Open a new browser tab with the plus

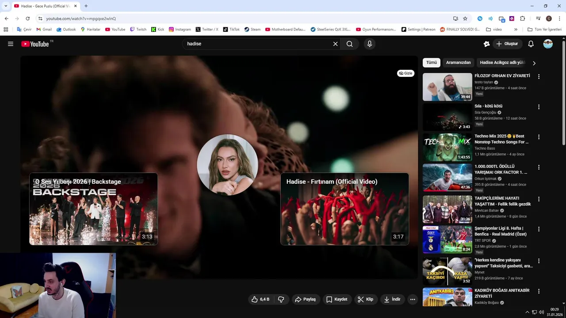(x=86, y=6)
